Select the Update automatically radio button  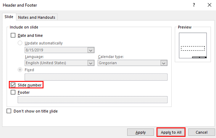click(x=20, y=43)
